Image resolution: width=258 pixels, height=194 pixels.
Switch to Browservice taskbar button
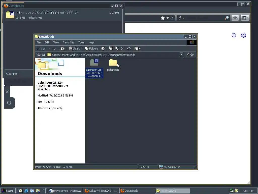click(x=65, y=191)
